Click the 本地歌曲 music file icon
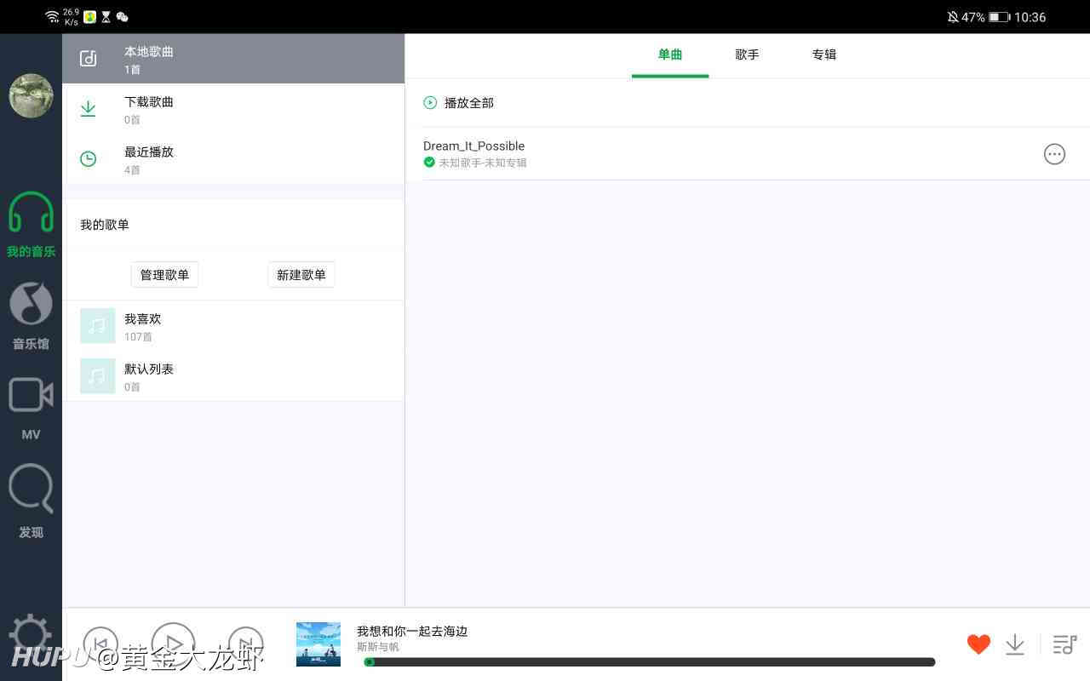Screen dimensions: 1090x681 pyautogui.click(x=88, y=59)
